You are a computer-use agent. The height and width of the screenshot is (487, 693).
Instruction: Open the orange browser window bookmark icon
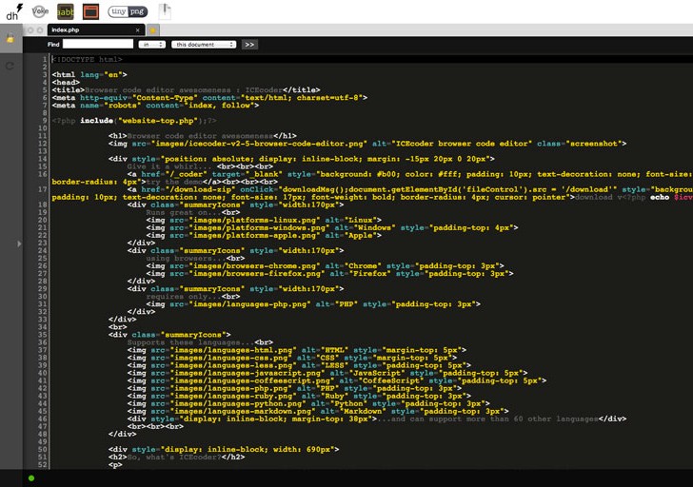pyautogui.click(x=90, y=11)
